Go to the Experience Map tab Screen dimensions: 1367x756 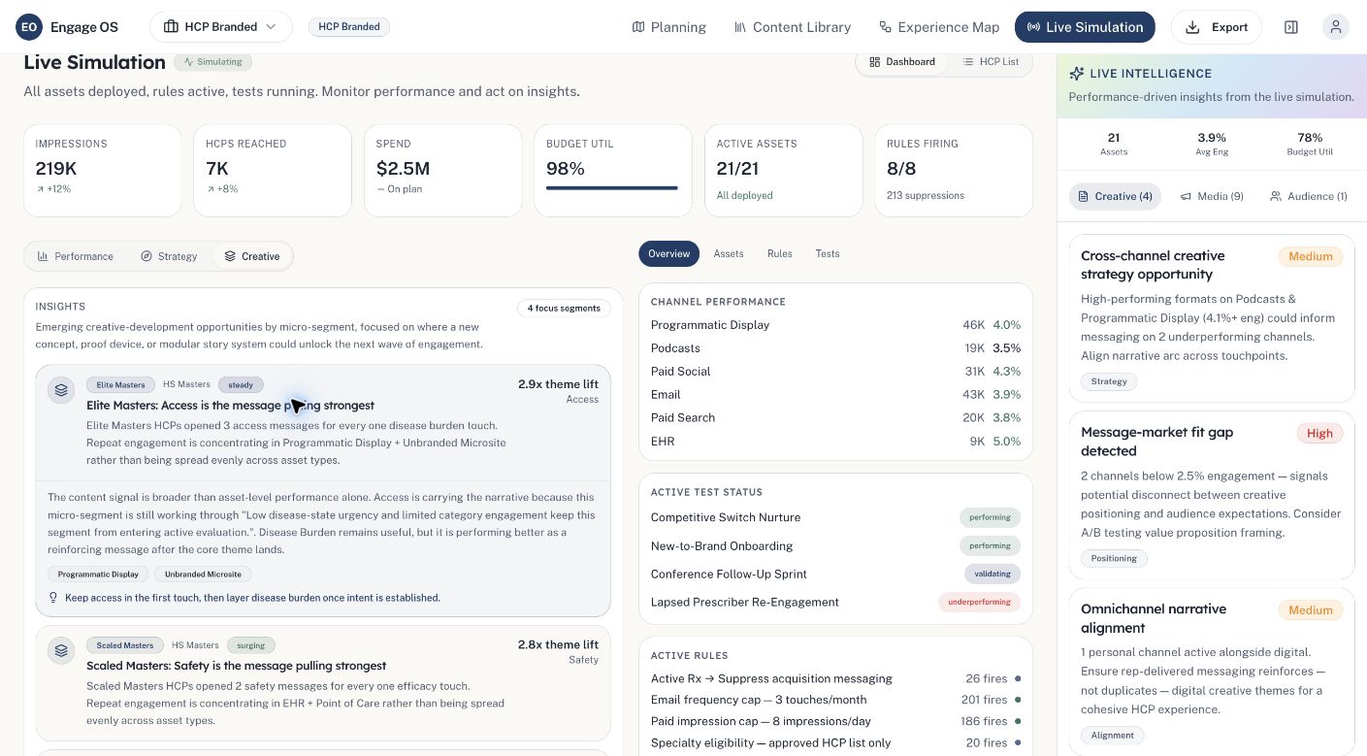point(939,27)
